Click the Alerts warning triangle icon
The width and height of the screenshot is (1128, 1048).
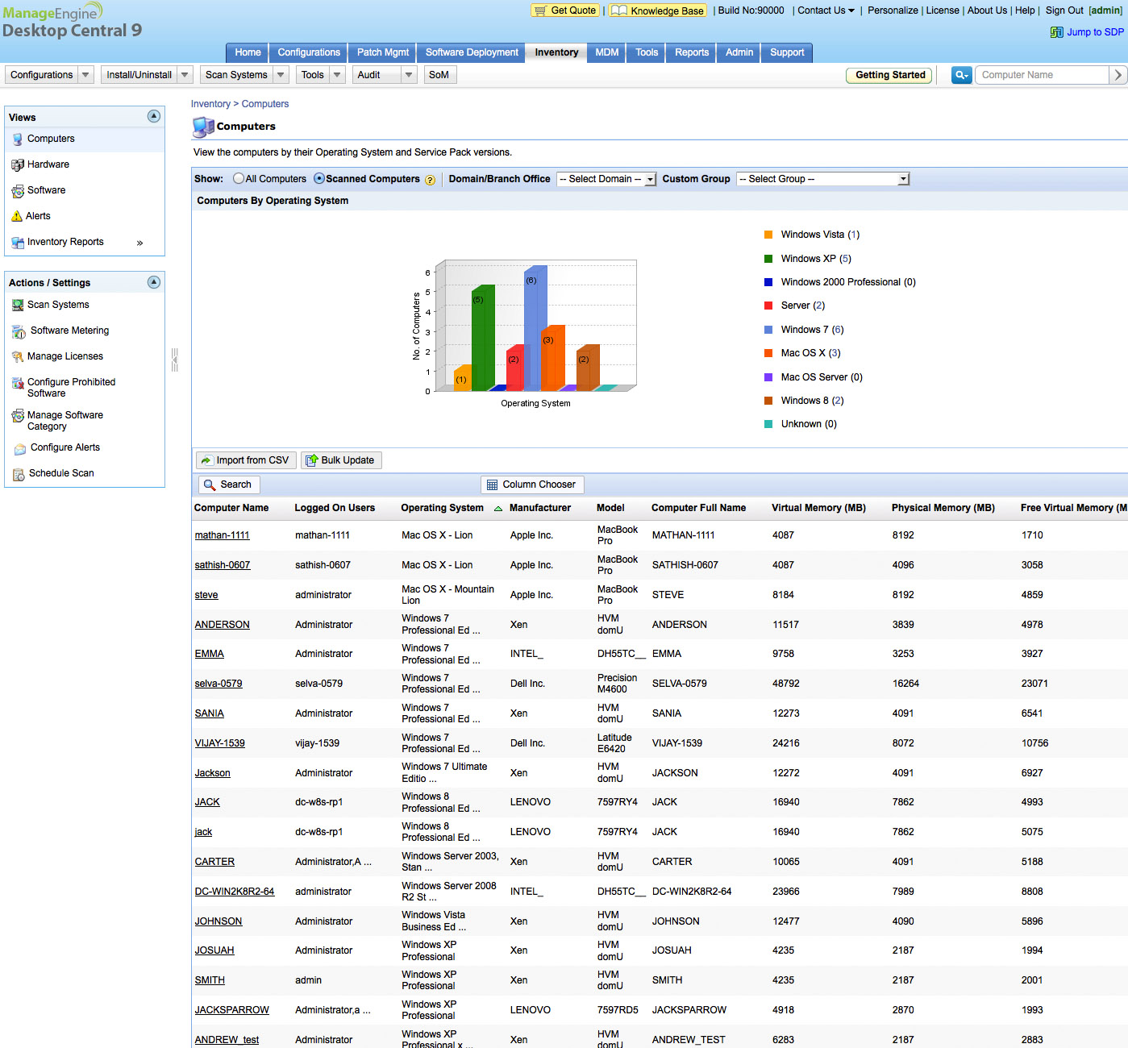point(17,216)
